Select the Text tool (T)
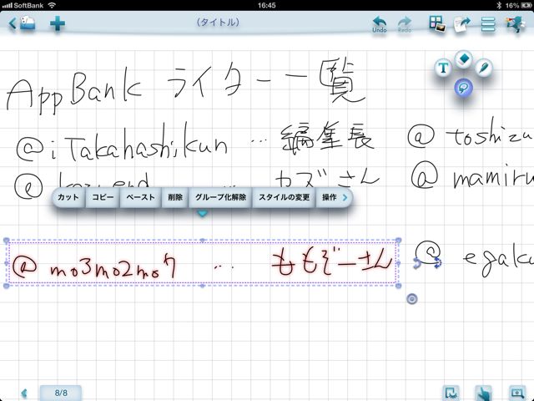534x401 pixels. pos(443,68)
